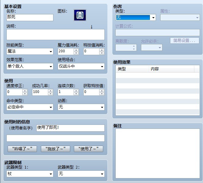Screen dimensions: 203x183
Task: Click the first empty row of 使用效果 list
Action: point(158,75)
